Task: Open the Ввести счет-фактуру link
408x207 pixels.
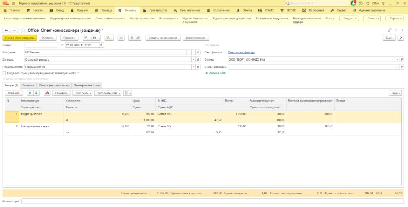Action: coord(242,52)
